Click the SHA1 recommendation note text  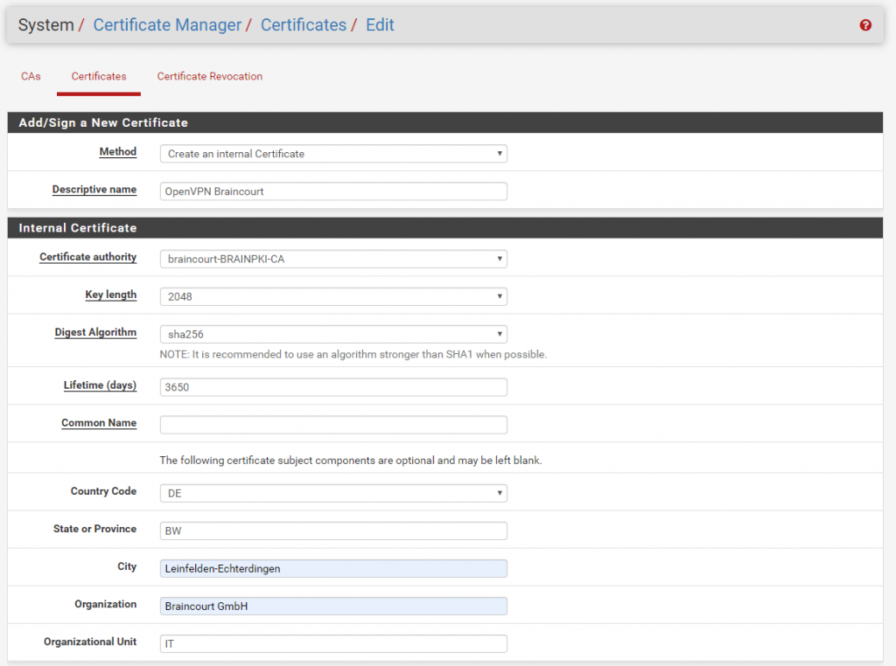353,354
